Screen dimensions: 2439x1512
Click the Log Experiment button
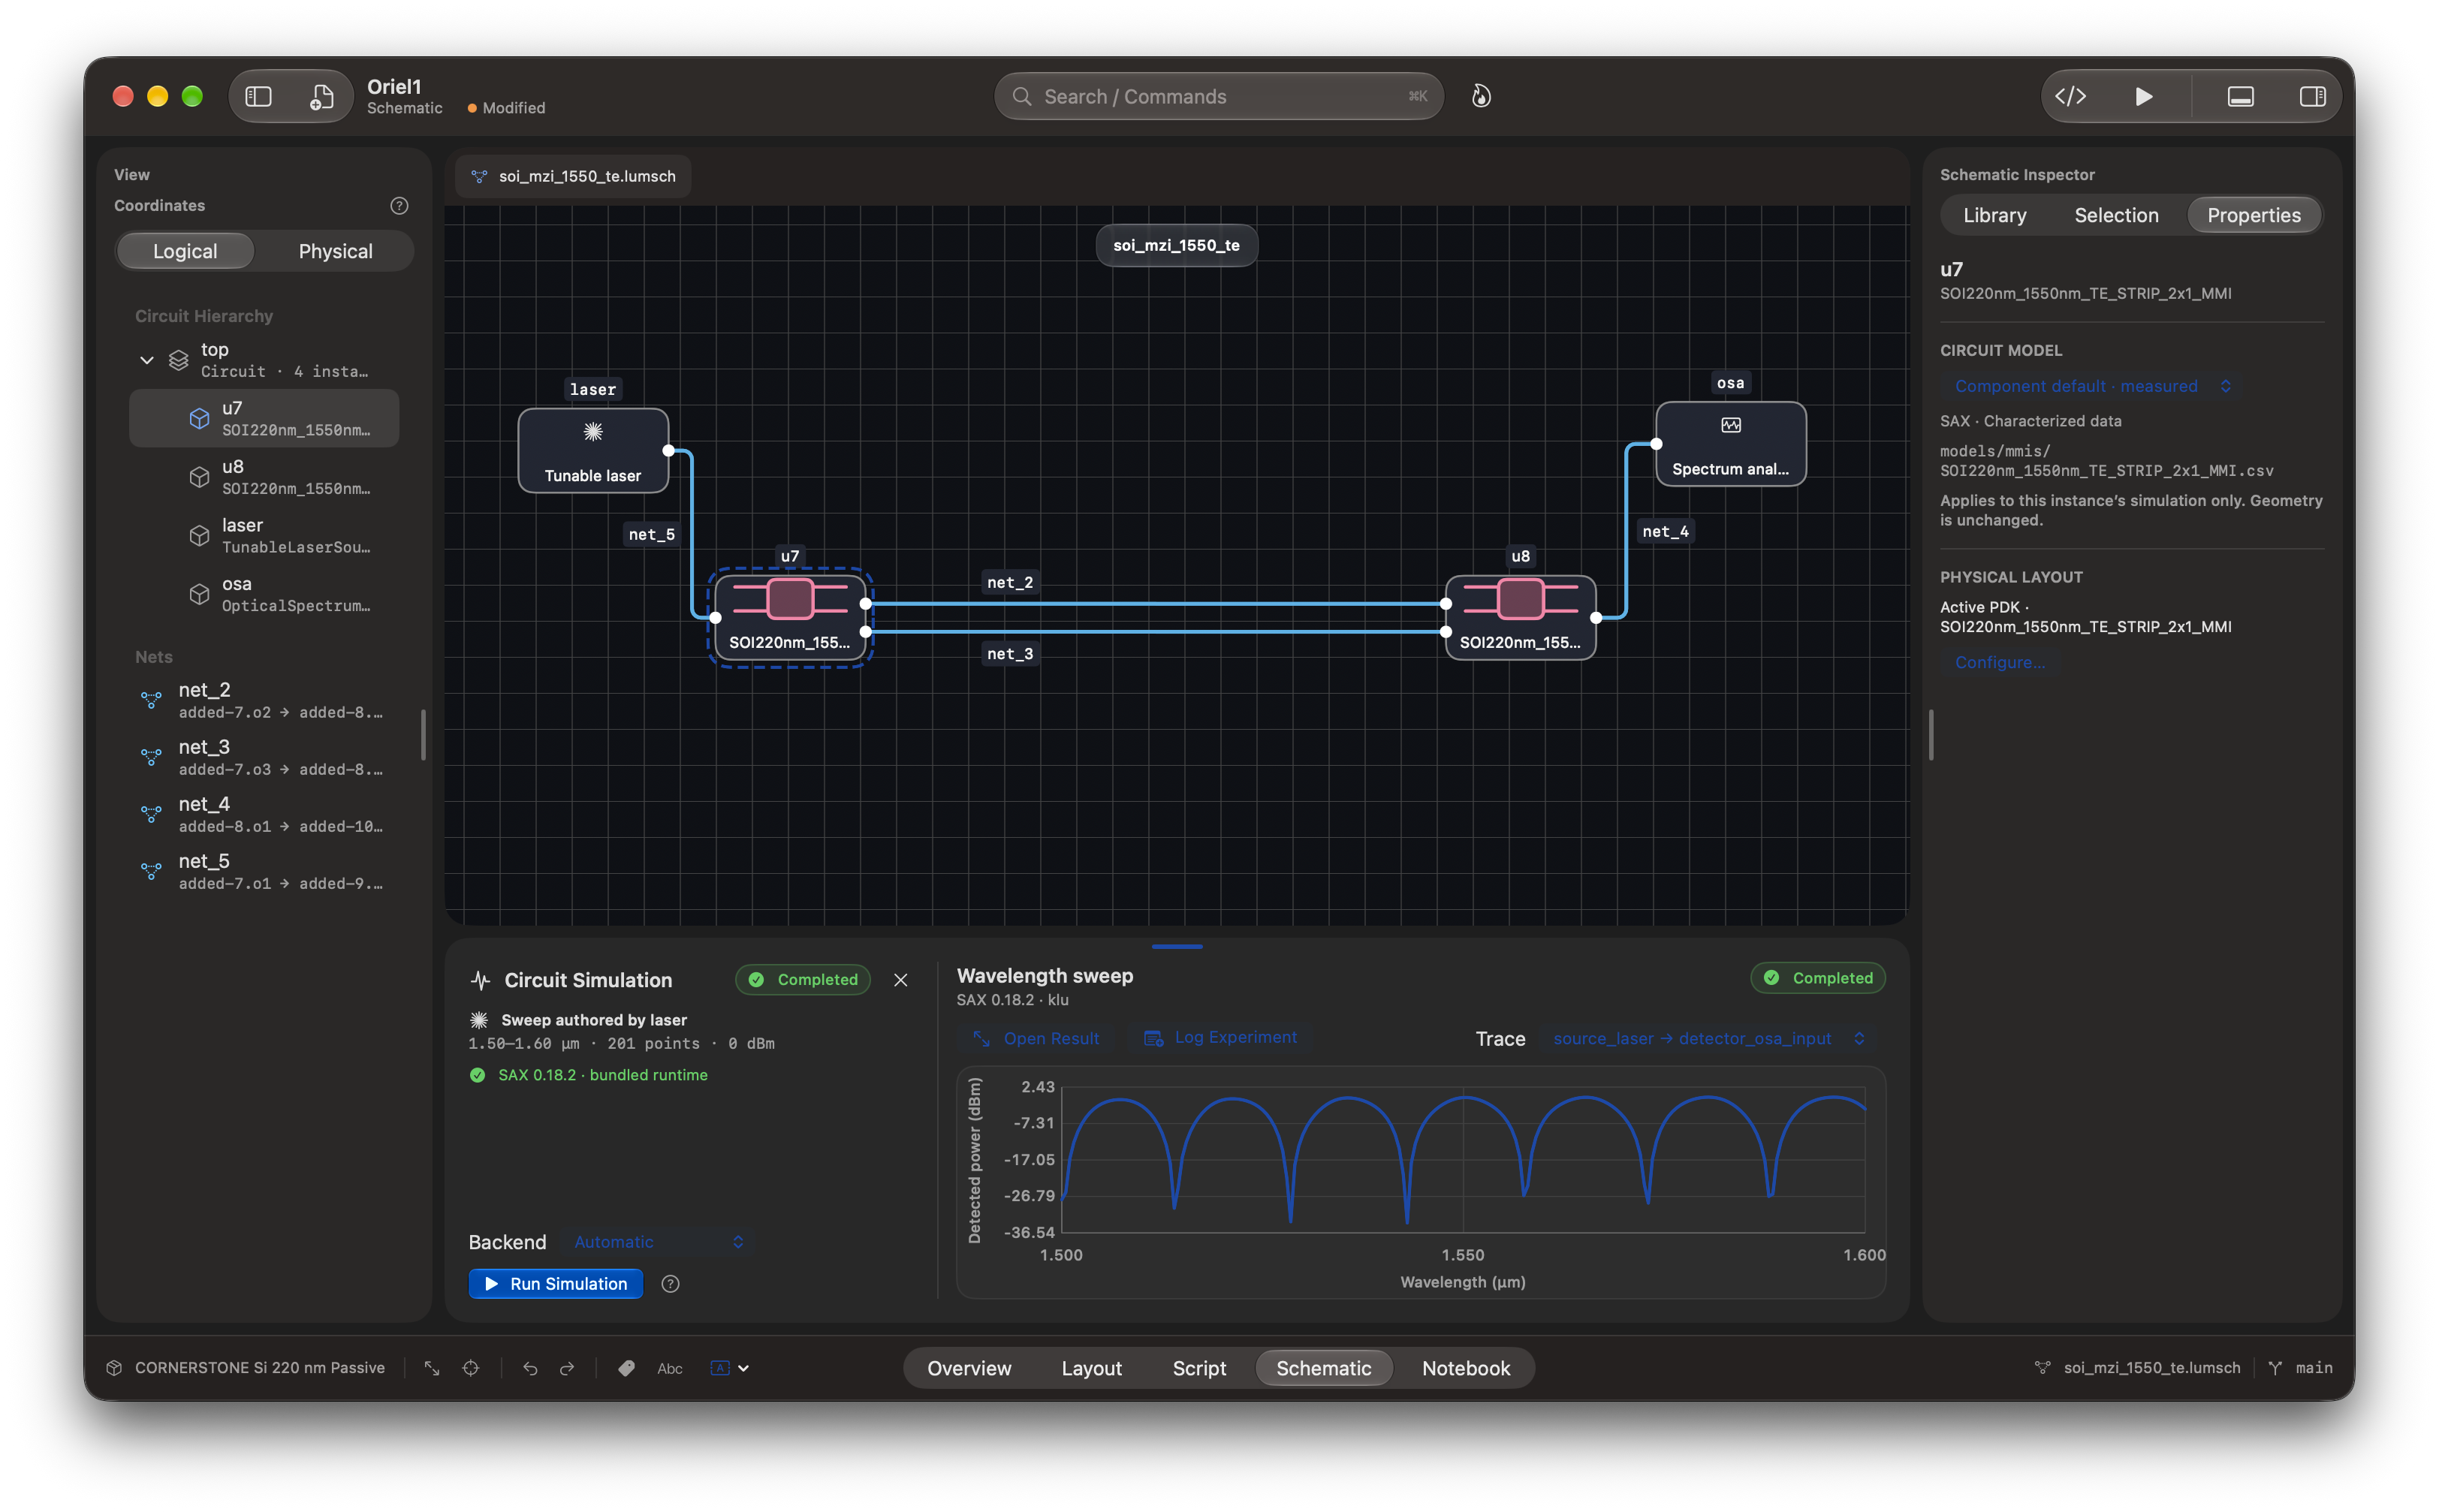pyautogui.click(x=1221, y=1038)
